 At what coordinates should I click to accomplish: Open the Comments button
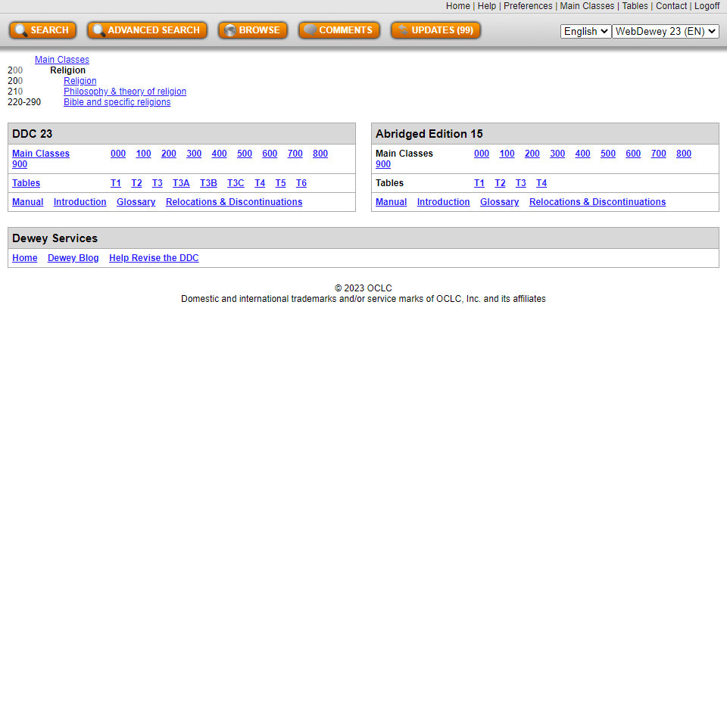tap(339, 30)
